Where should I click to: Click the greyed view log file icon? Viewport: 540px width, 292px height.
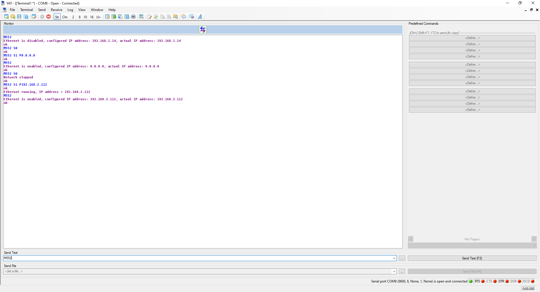coord(169,17)
